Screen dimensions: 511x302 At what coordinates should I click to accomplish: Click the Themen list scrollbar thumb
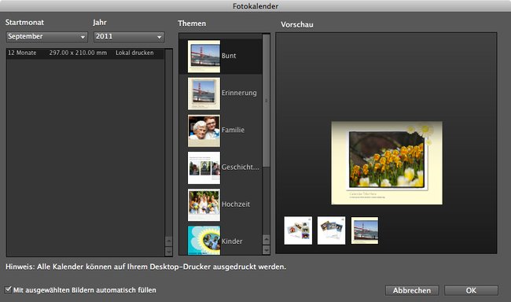click(267, 101)
